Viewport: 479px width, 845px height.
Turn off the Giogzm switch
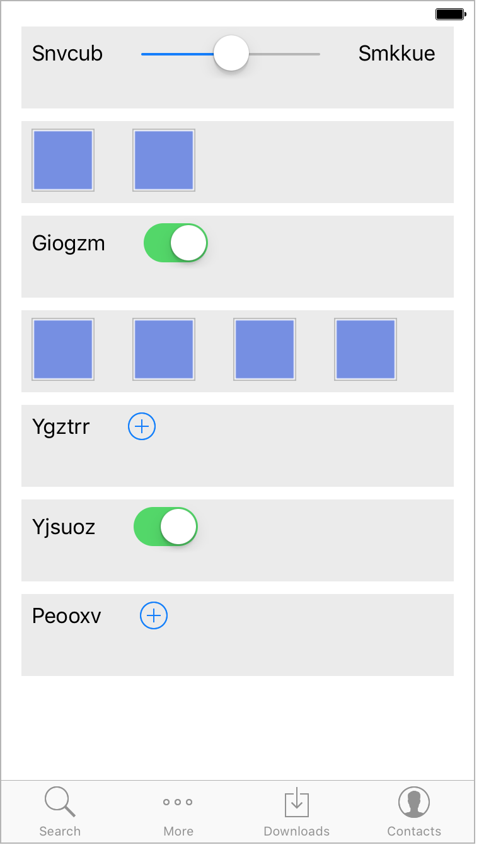pos(176,243)
